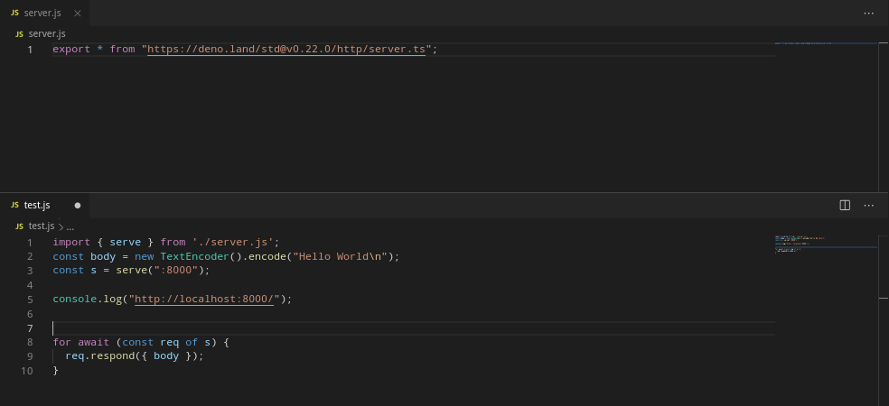Viewport: 889px width, 406px height.
Task: Select test.js in the bottom breadcrumb
Action: point(42,226)
